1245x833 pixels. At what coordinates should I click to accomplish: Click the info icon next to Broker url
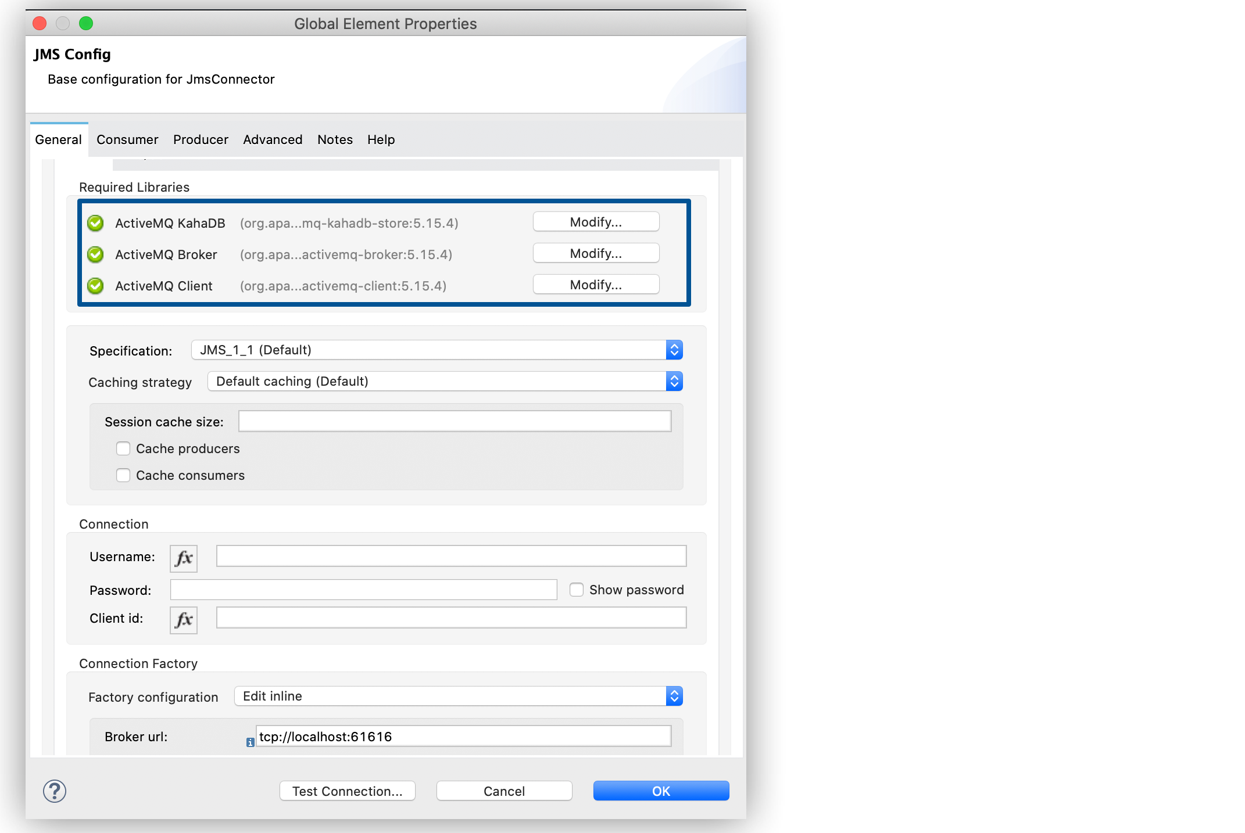tap(249, 742)
